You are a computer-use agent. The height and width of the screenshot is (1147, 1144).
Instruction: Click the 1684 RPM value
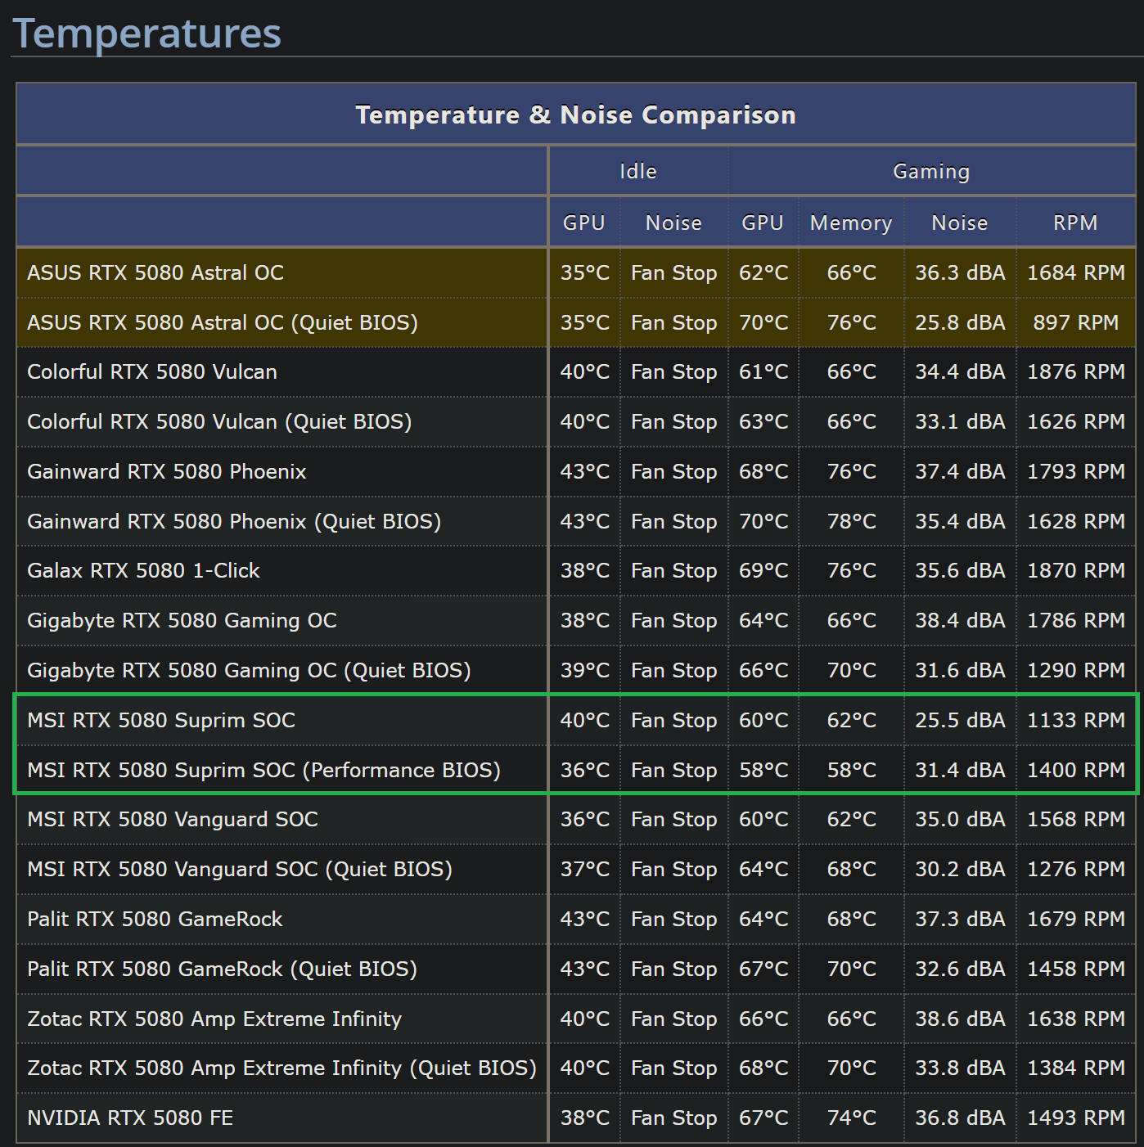coord(1075,272)
